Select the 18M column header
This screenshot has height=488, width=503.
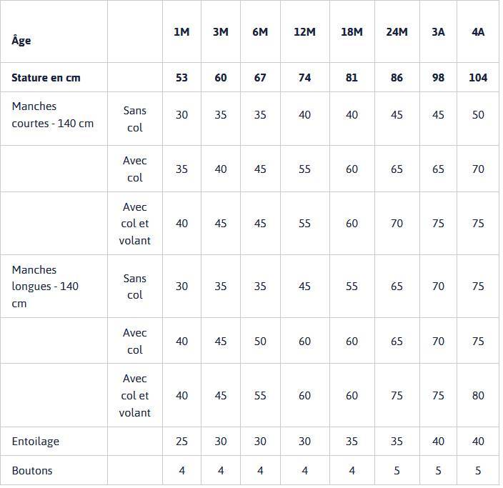tap(352, 32)
